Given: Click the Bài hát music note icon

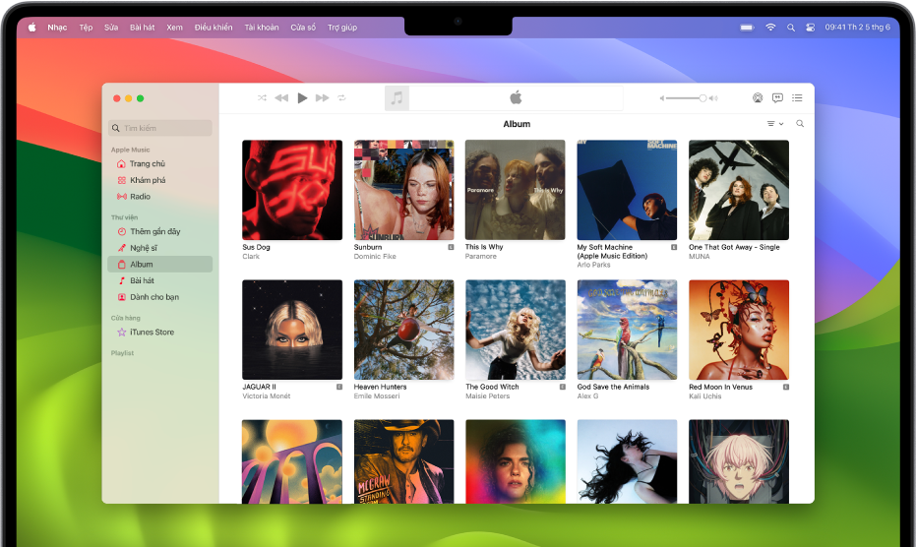Looking at the screenshot, I should [x=122, y=280].
